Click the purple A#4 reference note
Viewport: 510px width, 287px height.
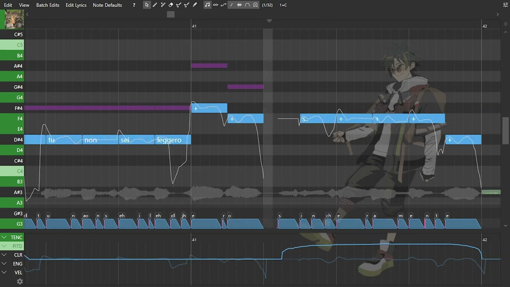tap(209, 65)
